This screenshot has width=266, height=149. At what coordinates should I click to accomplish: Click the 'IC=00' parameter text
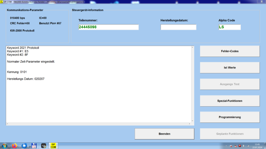pyautogui.click(x=43, y=18)
